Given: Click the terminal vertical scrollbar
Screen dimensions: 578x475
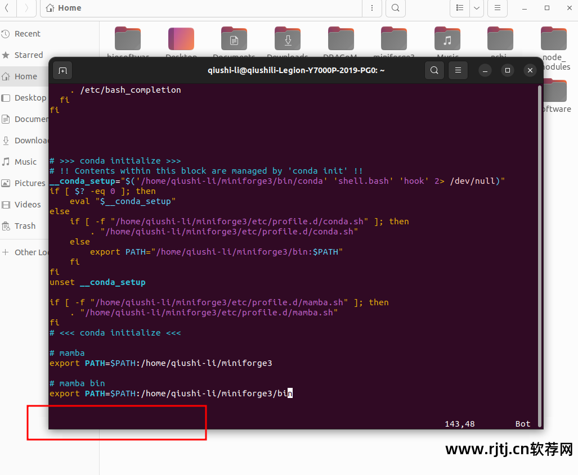Looking at the screenshot, I should click(x=540, y=256).
